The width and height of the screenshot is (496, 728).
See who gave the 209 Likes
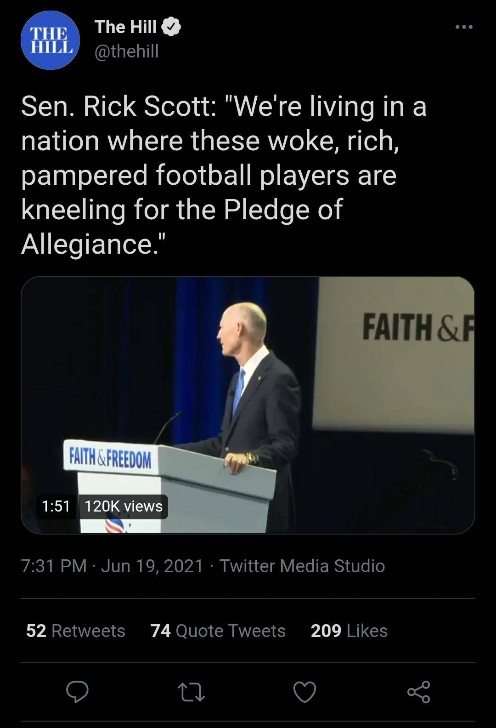[349, 631]
